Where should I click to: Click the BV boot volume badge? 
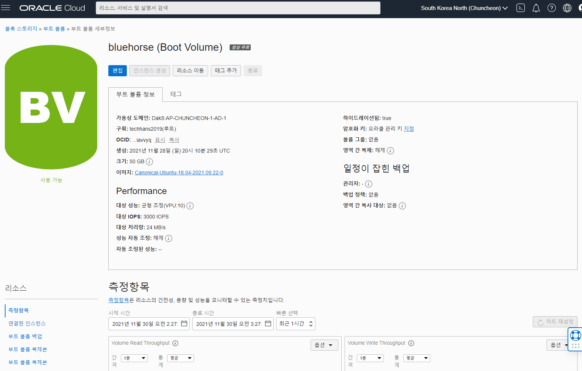pyautogui.click(x=51, y=107)
